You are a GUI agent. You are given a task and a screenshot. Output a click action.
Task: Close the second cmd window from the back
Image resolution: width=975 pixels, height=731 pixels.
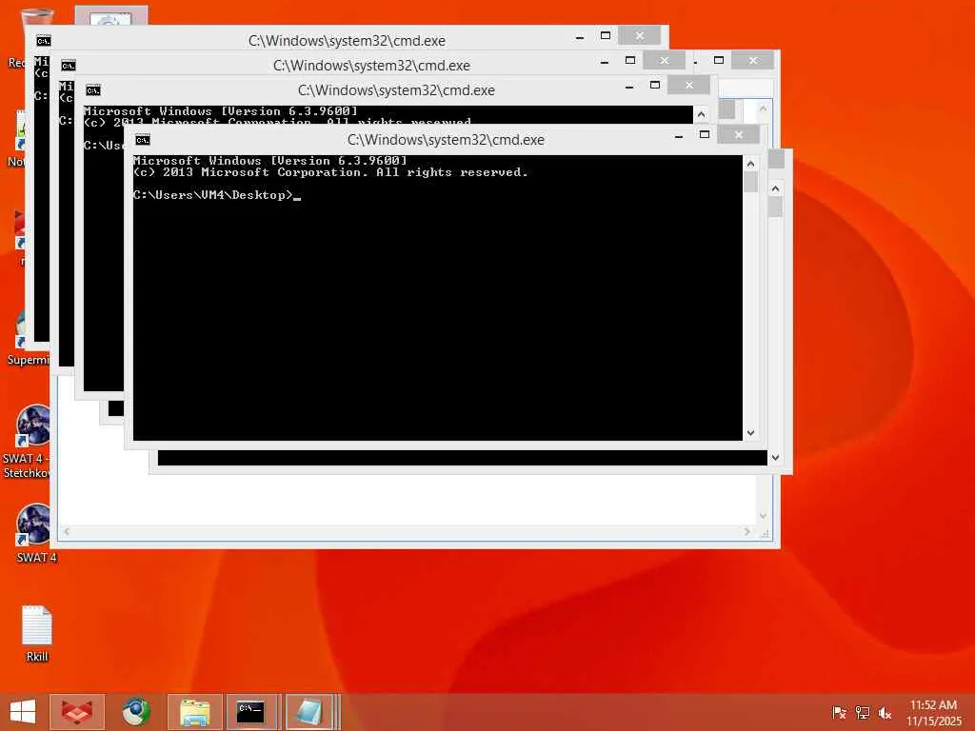pyautogui.click(x=664, y=60)
